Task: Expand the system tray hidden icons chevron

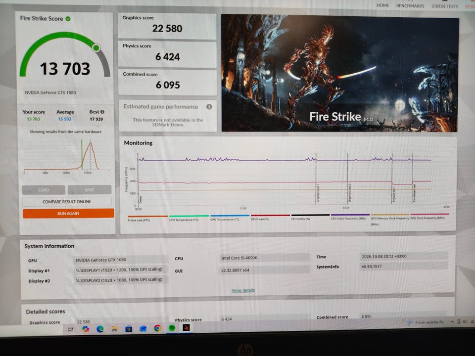Action: (452, 322)
